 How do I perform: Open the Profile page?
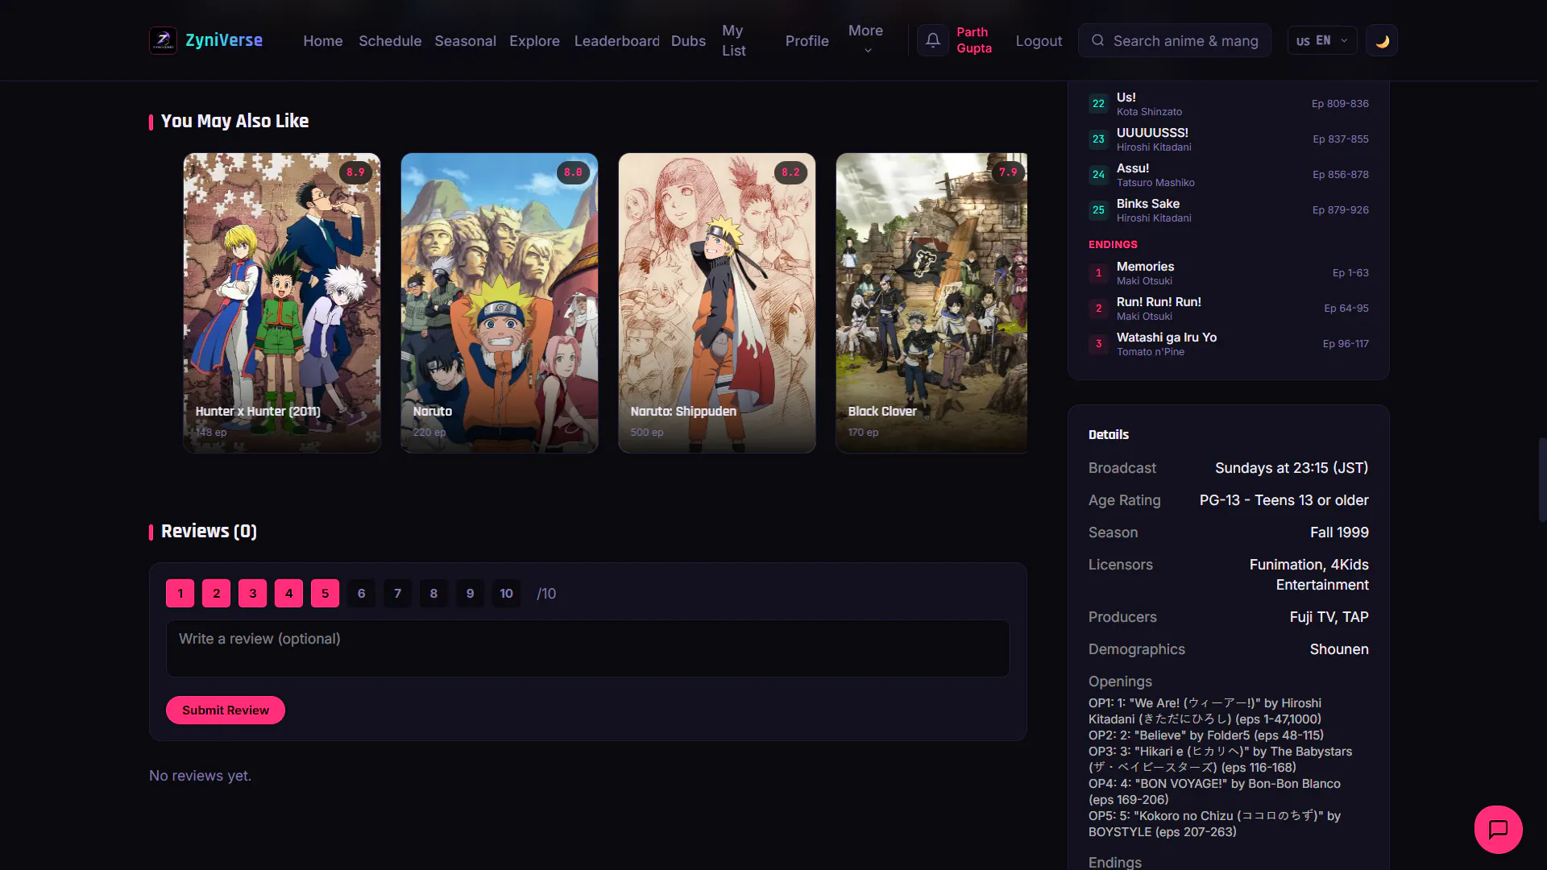point(807,41)
